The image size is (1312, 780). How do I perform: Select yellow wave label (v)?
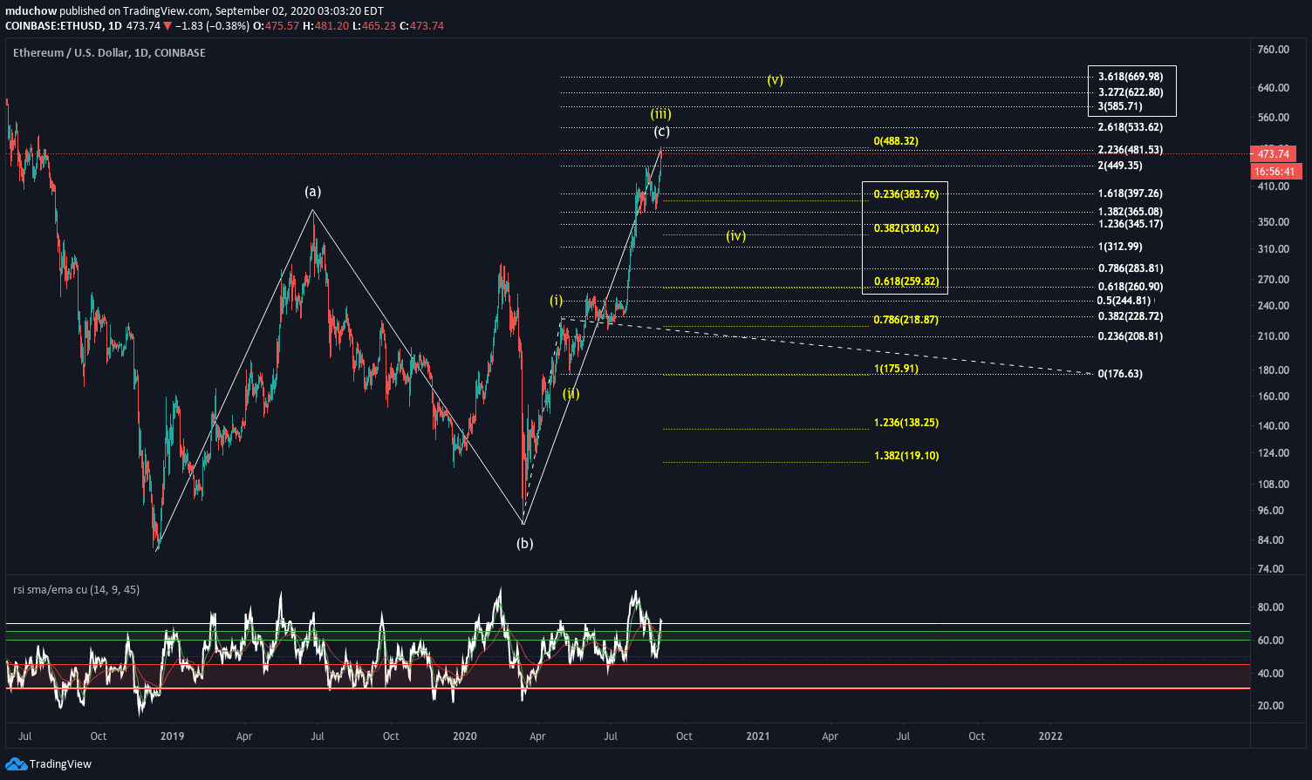(775, 80)
